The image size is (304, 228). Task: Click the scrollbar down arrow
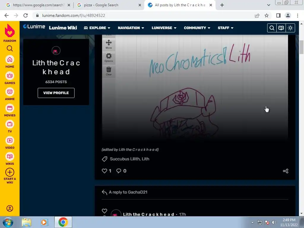(301, 213)
